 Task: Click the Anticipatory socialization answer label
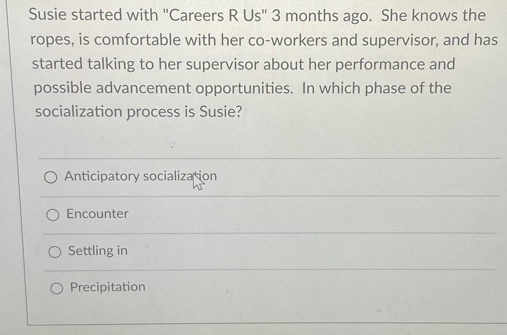141,176
